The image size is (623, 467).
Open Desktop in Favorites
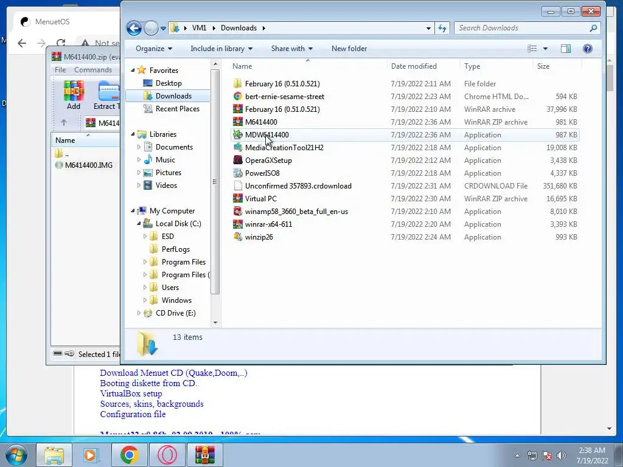coord(169,83)
